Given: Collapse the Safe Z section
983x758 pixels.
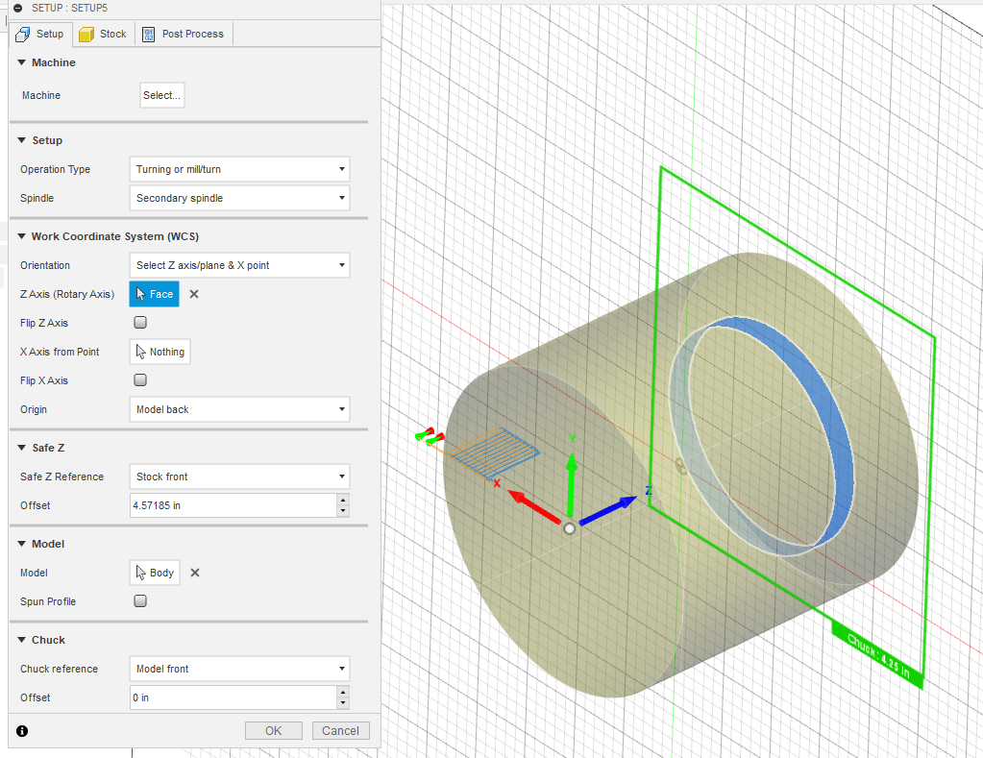Looking at the screenshot, I should [x=22, y=448].
